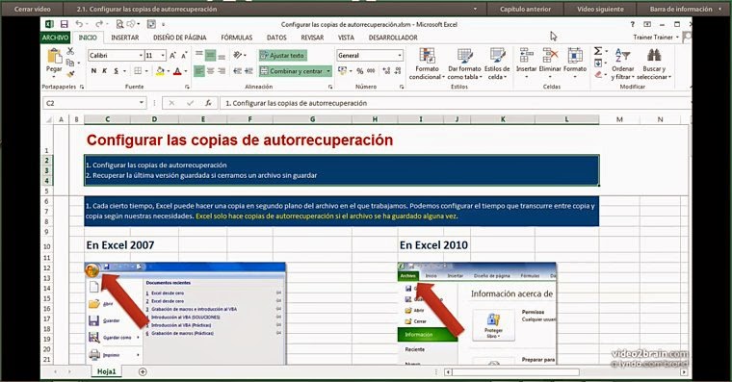Click the increase indent icon
Image resolution: width=732 pixels, height=382 pixels.
point(248,71)
